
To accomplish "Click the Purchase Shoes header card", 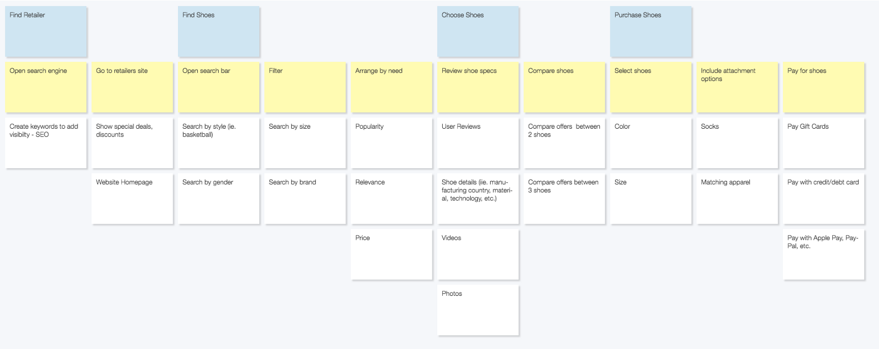I will [650, 31].
